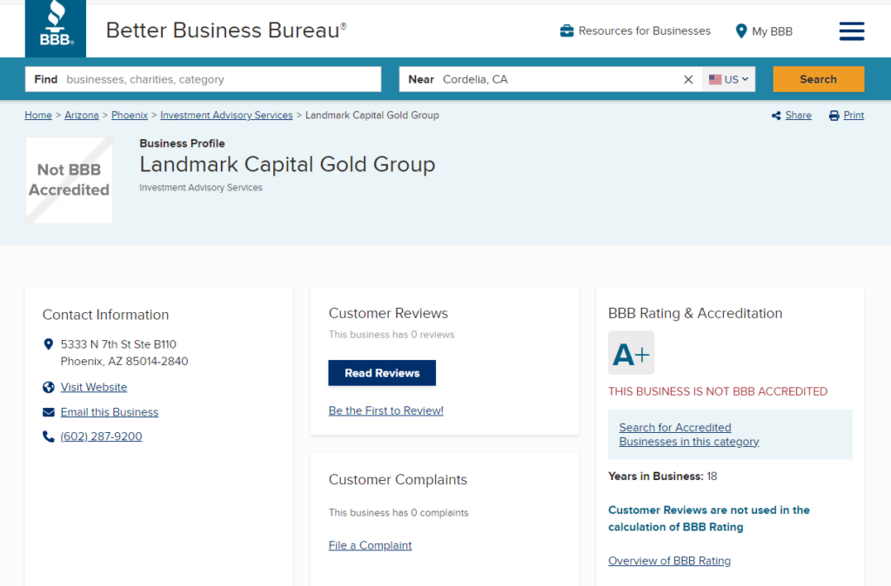This screenshot has width=891, height=586.
Task: Click the address map pin icon
Action: 49,344
